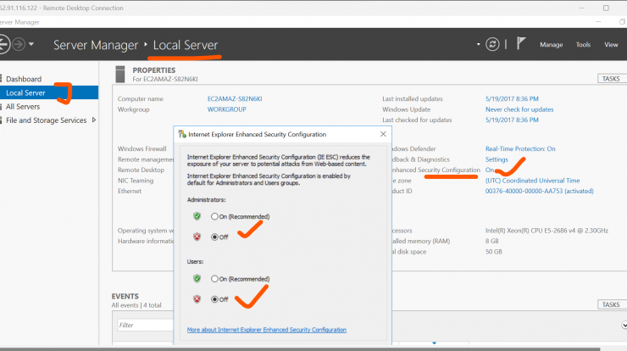Click red shield icon under Administrators
The width and height of the screenshot is (627, 351).
(197, 237)
